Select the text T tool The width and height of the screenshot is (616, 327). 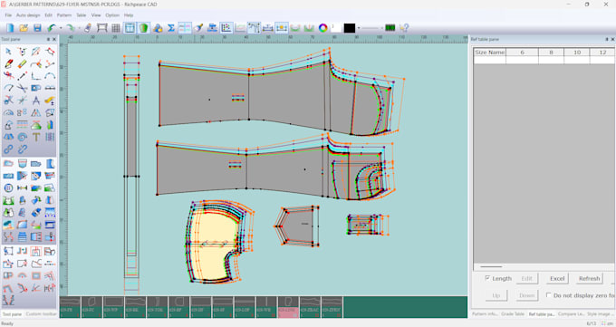(35, 137)
